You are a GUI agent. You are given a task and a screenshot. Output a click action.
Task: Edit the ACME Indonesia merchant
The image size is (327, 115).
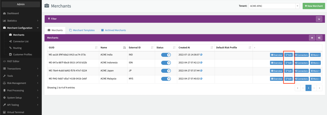pos(289,63)
